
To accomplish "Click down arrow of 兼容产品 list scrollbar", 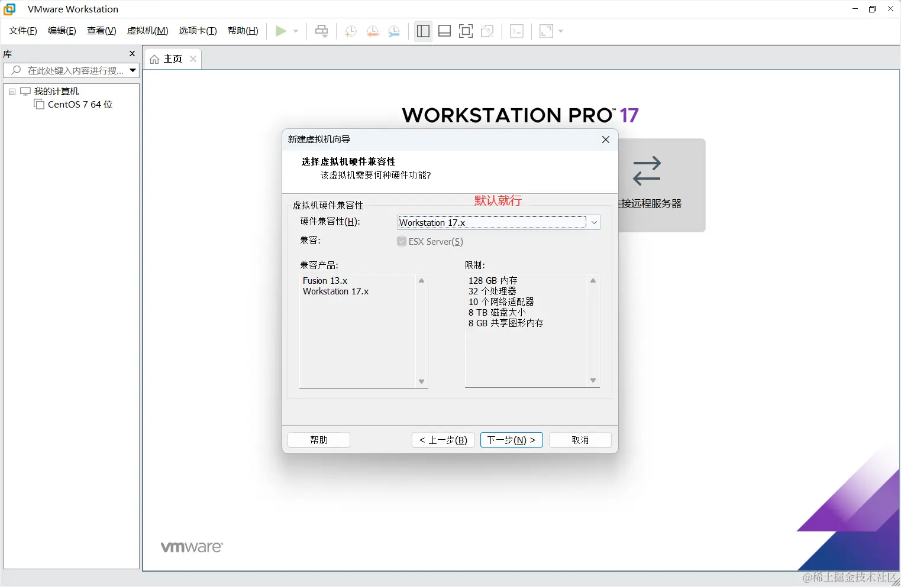I will (x=422, y=381).
